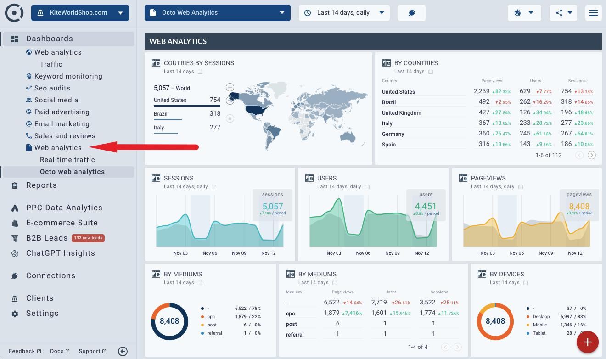Open ChatGPT Insights section
606x359 pixels.
pos(61,253)
